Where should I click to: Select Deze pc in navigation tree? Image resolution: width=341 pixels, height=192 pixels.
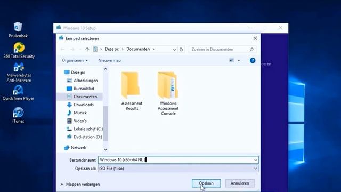click(78, 73)
